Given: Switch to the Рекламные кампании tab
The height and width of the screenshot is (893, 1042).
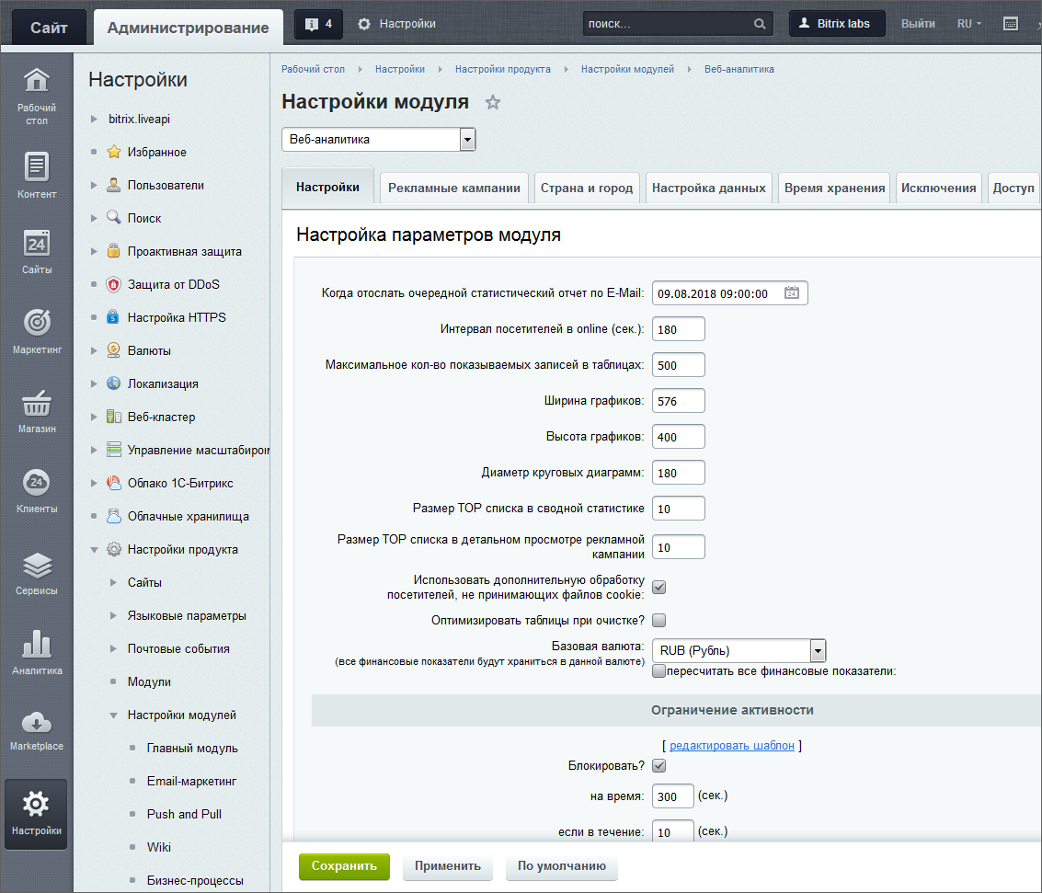Looking at the screenshot, I should click(x=453, y=188).
